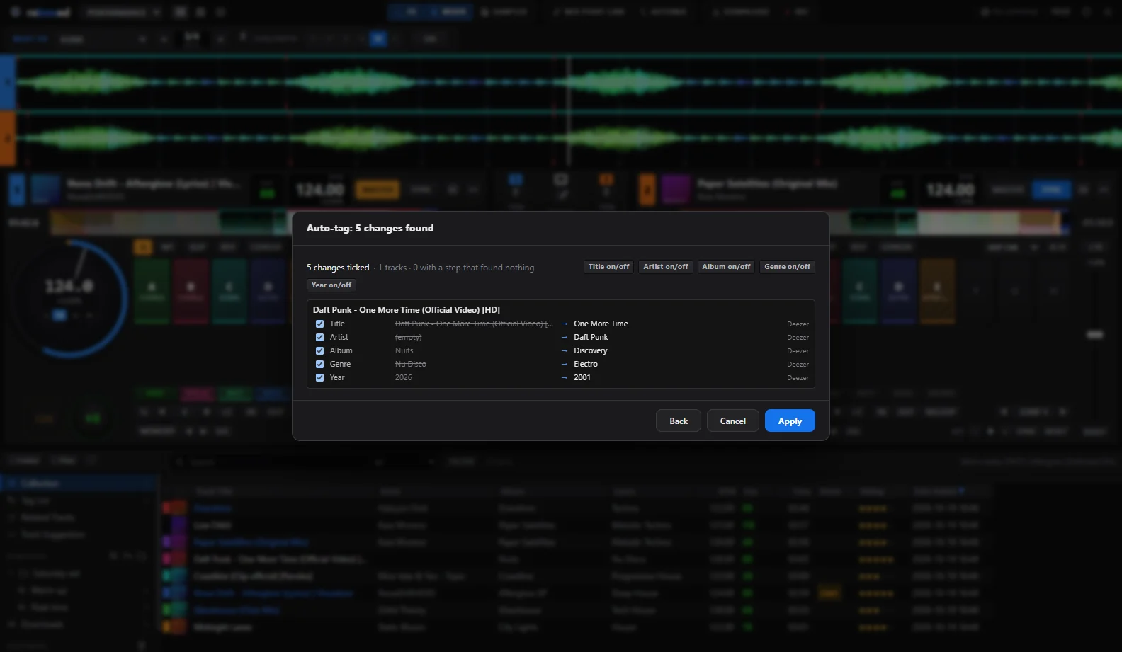
Task: Toggle the Artist on/off button
Action: 665,267
